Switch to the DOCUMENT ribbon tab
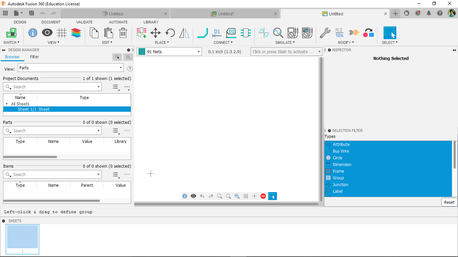This screenshot has height=257, width=458. [51, 22]
